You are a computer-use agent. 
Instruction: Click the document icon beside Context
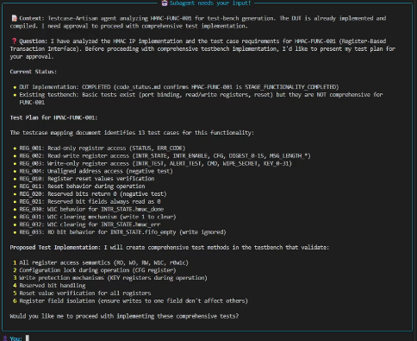(x=14, y=18)
